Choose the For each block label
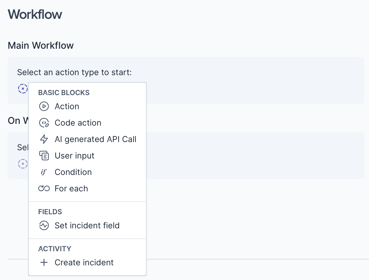The image size is (369, 280). tap(71, 188)
